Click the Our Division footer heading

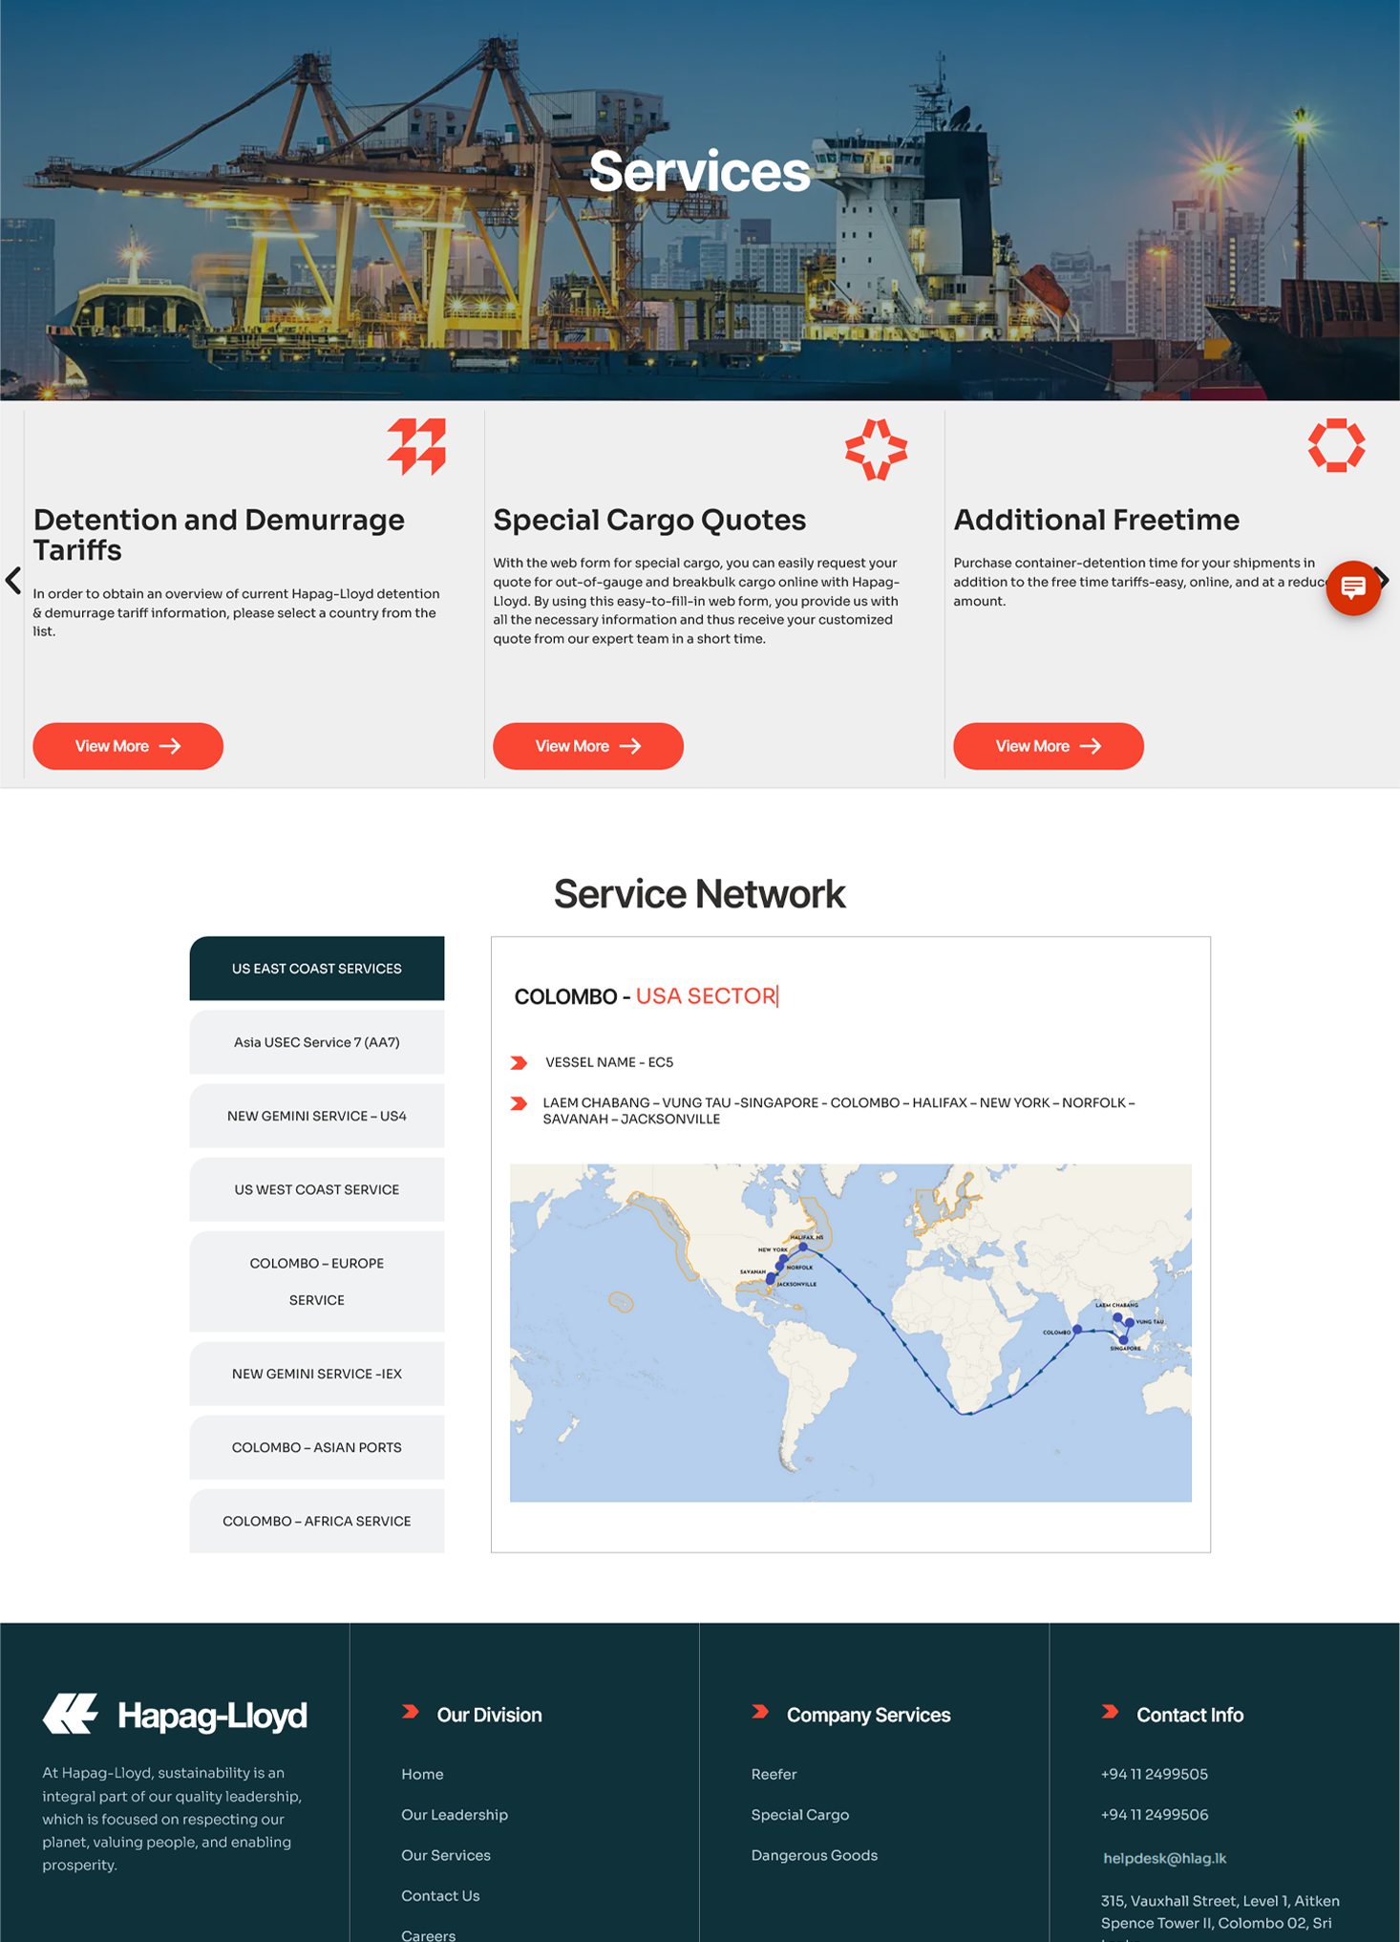click(489, 1715)
